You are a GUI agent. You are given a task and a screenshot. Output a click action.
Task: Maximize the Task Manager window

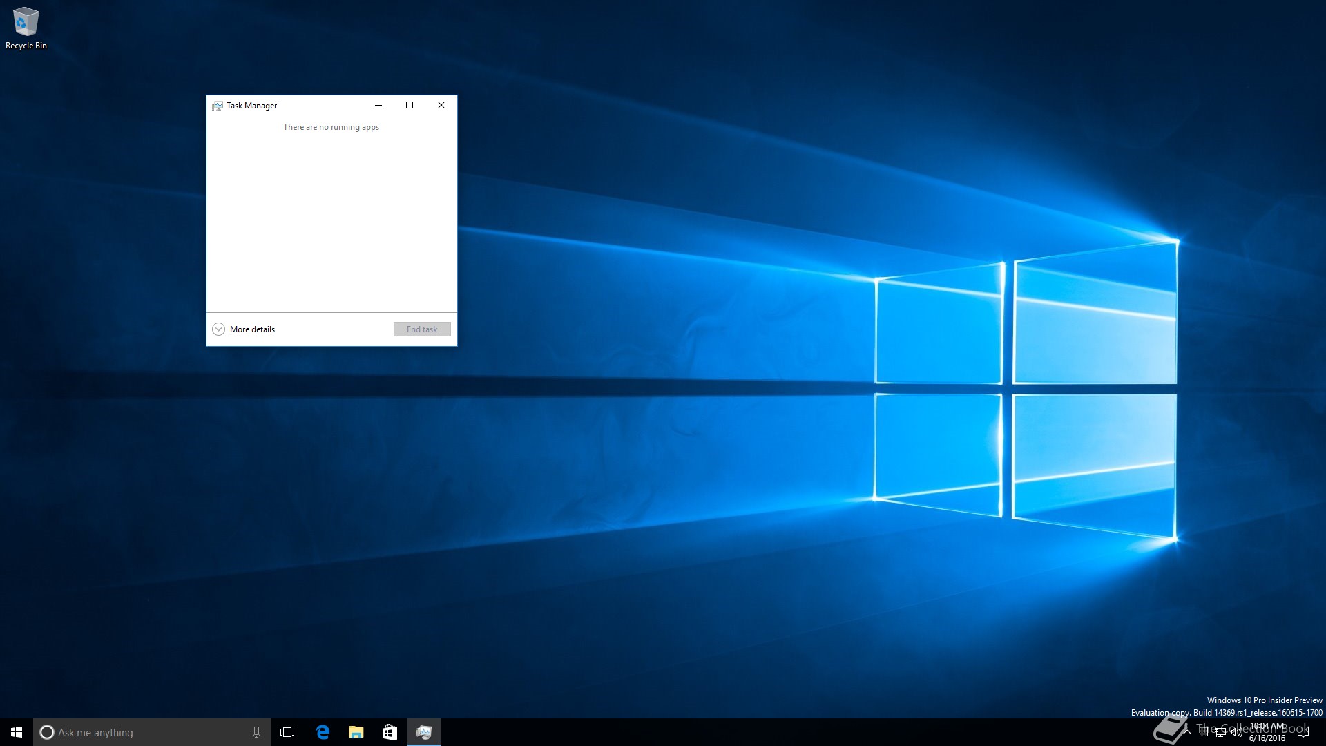tap(410, 106)
